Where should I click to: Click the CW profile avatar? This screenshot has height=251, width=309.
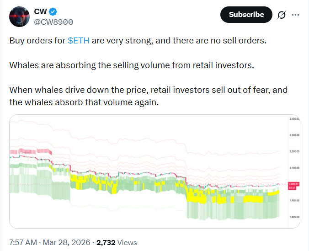coord(20,16)
